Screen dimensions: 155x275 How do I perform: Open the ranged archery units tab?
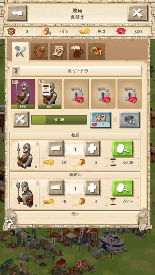tap(39, 51)
